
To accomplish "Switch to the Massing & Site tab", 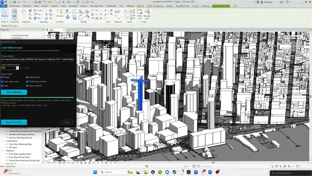I will [97, 6].
